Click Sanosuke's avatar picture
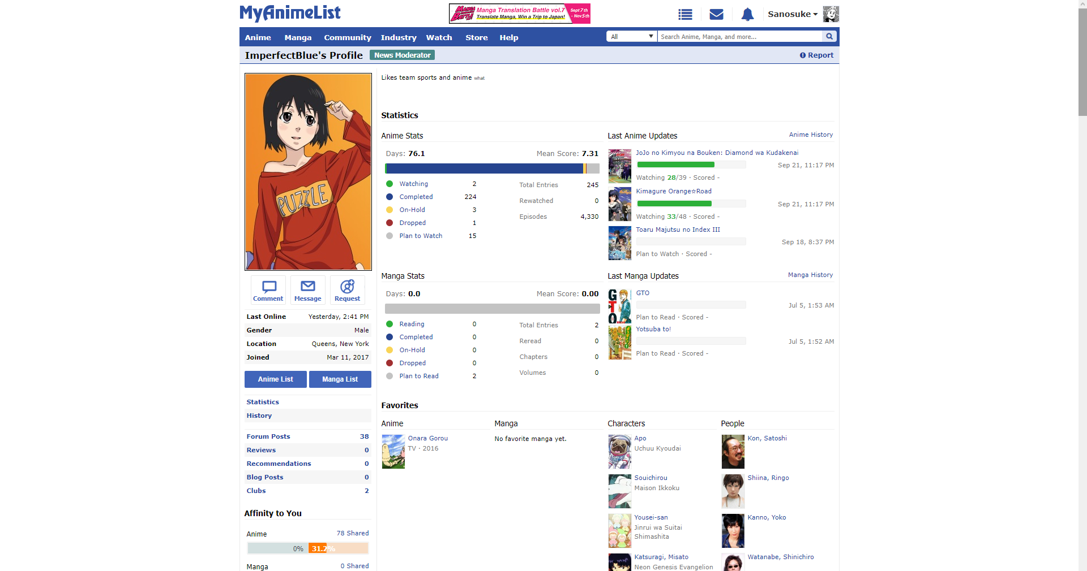 click(x=831, y=14)
